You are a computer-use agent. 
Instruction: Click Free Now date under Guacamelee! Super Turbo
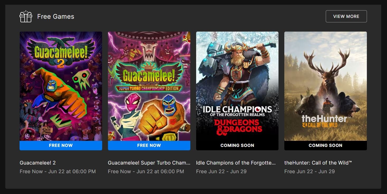coord(146,171)
